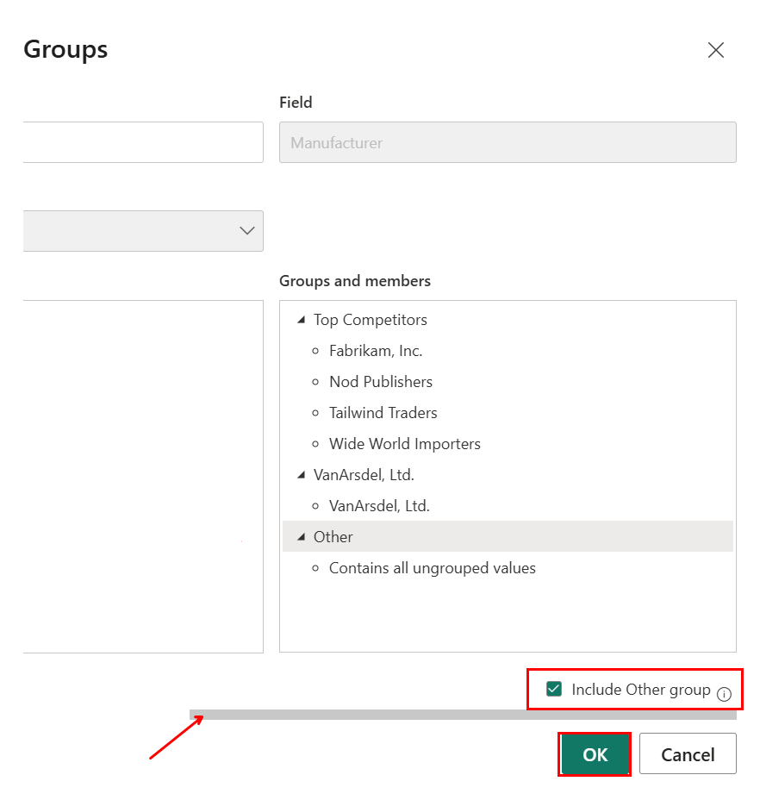
Task: Click the horizontal scrollbar thumb
Action: pyautogui.click(x=463, y=715)
